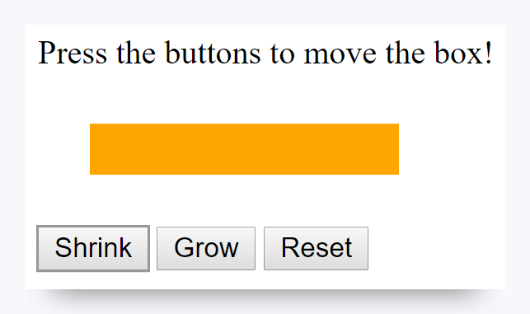Click the orange box
The width and height of the screenshot is (530, 314).
point(244,149)
